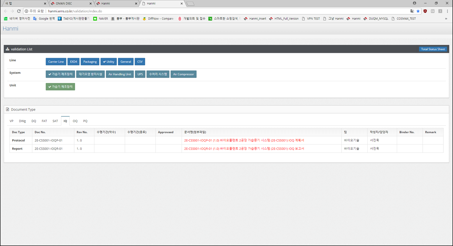This screenshot has height=246, width=453.
Task: Open the COSMAX_TEST bookmark
Action: pos(403,18)
